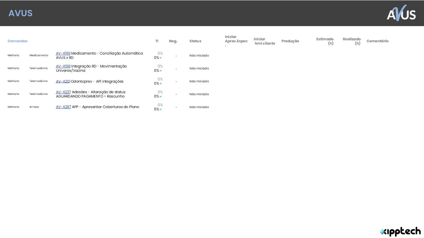The height and width of the screenshot is (238, 424).
Task: Open the AV-4237 issue link
Action: click(x=63, y=92)
